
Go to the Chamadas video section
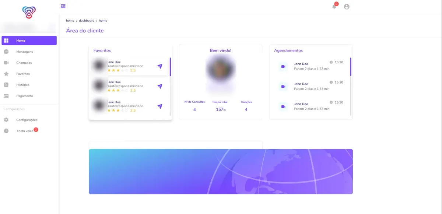[x=29, y=63]
